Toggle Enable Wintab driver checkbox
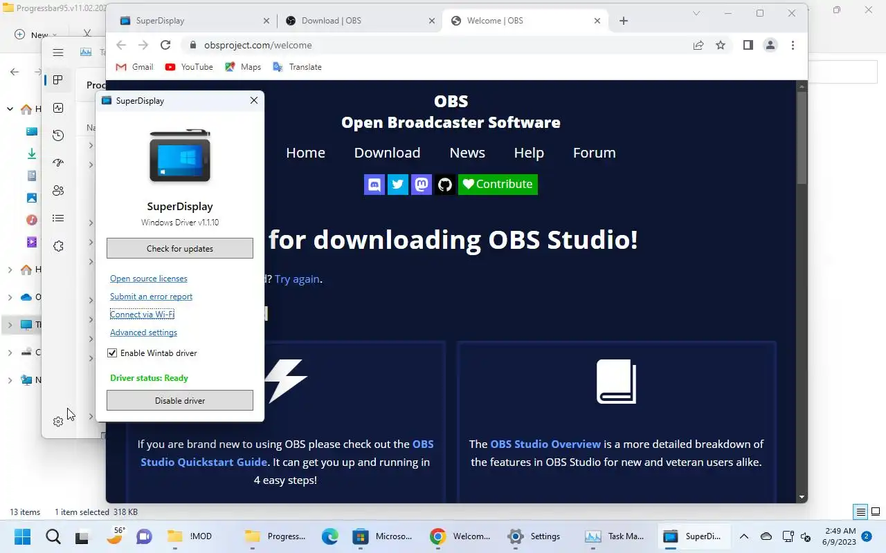Screen dimensions: 886x553 (112, 353)
